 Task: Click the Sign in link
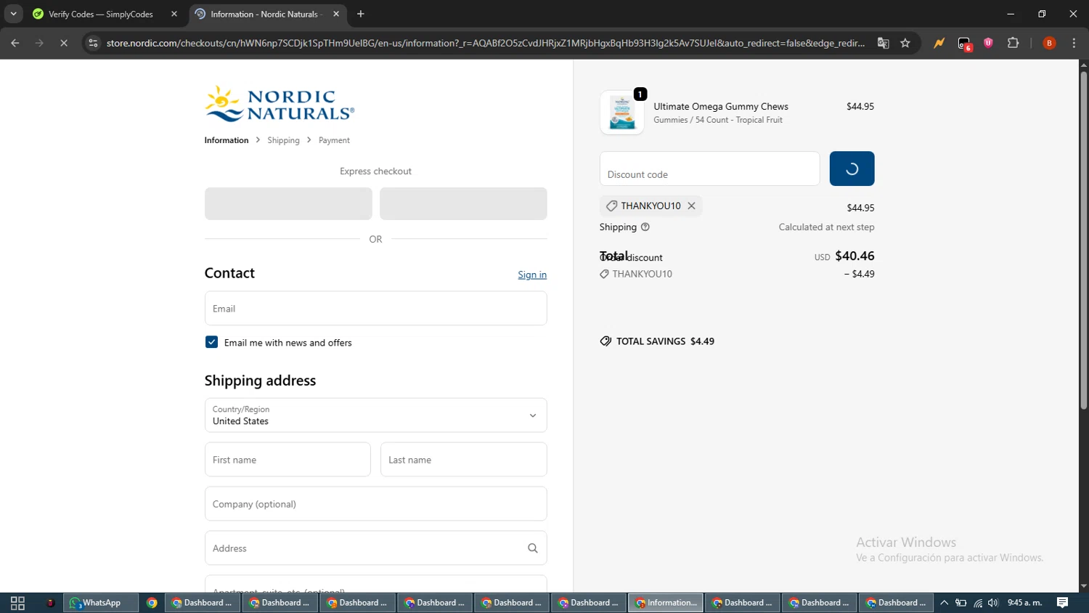pyautogui.click(x=532, y=275)
